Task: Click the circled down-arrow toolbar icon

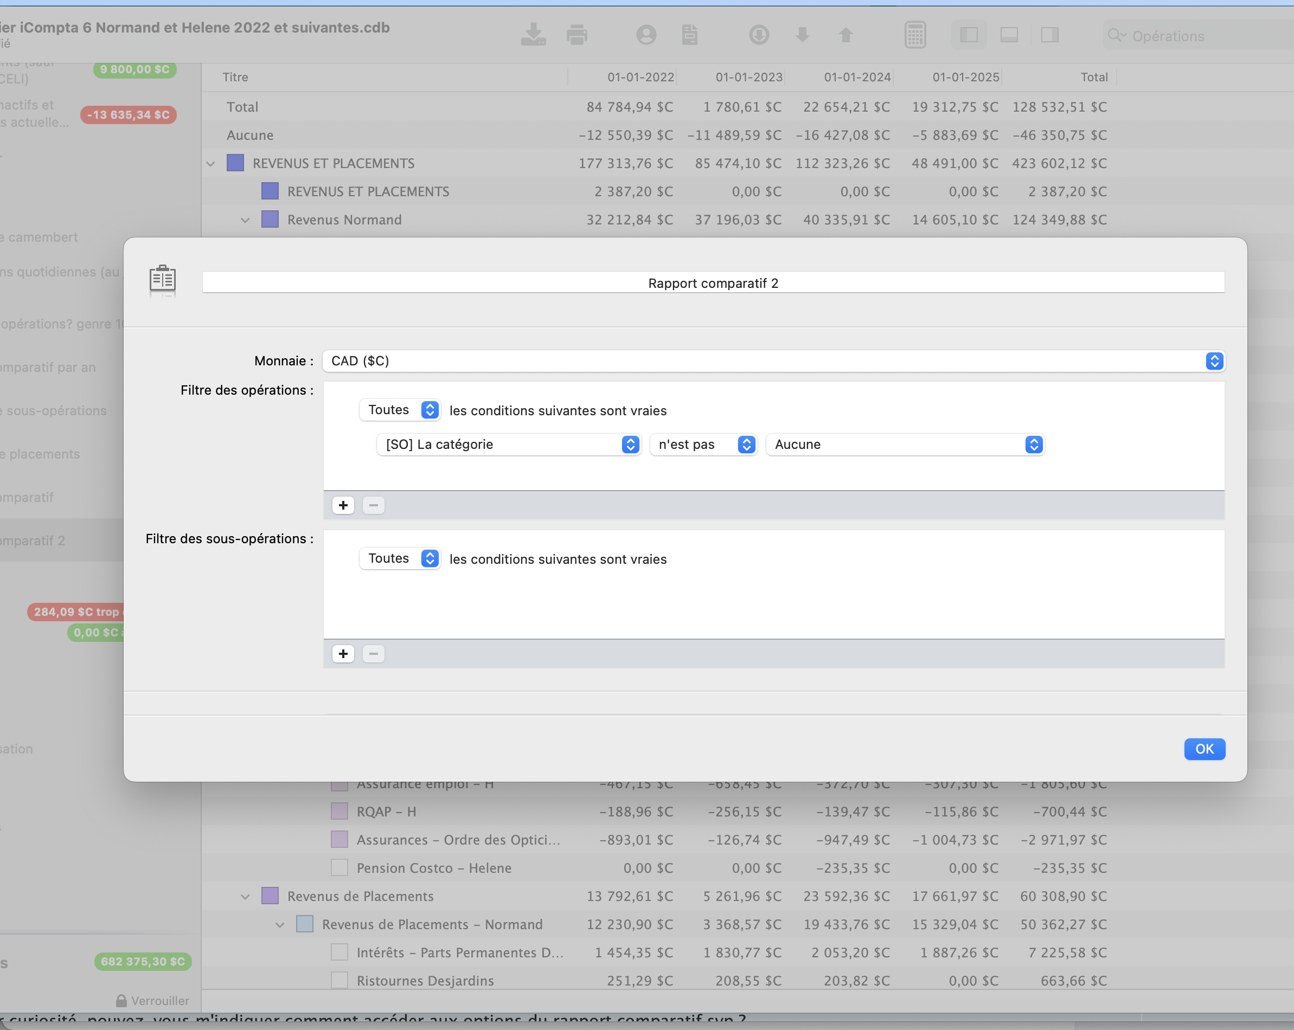Action: 759,35
